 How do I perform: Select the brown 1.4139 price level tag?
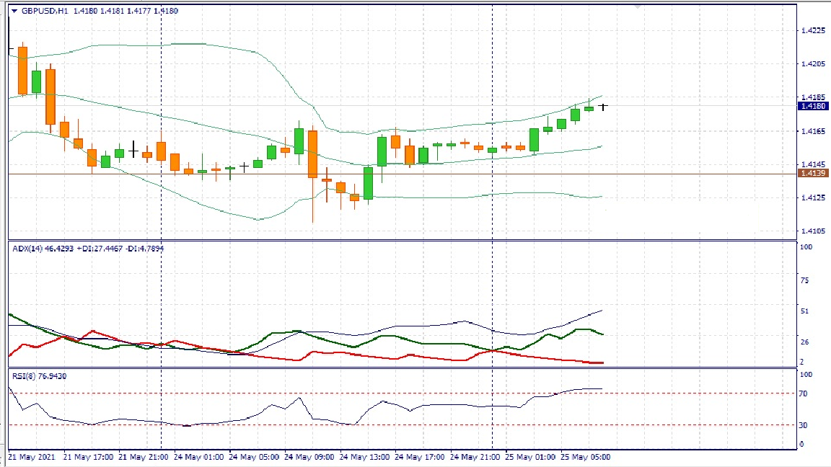(x=813, y=174)
